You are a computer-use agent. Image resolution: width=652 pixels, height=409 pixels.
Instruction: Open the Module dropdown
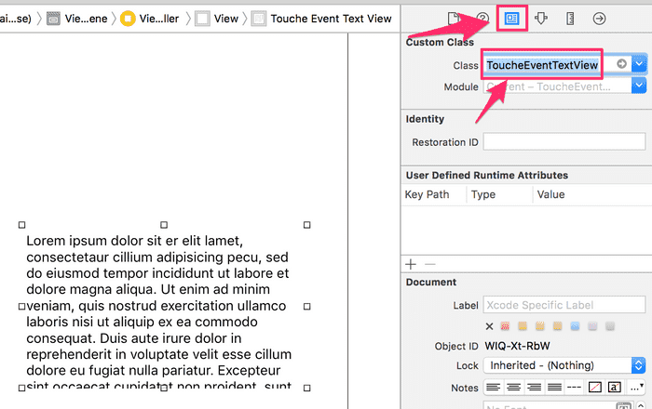(639, 86)
